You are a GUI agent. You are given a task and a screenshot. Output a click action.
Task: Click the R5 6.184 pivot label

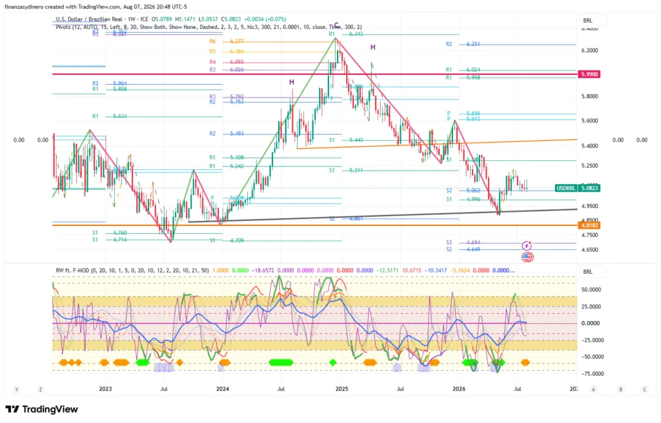227,52
